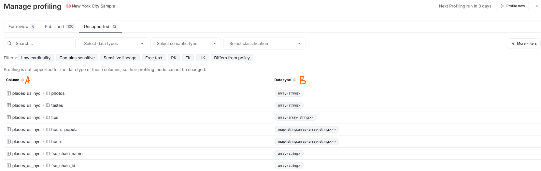Click column icon next to photos

coord(48,93)
